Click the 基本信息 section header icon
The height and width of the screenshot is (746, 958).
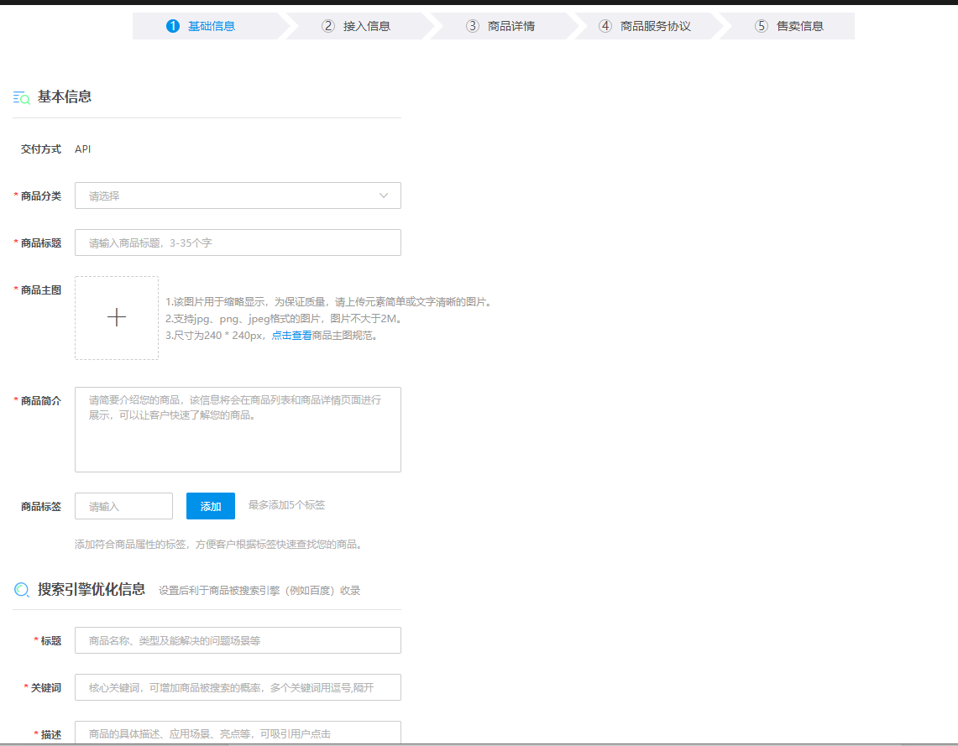(22, 97)
